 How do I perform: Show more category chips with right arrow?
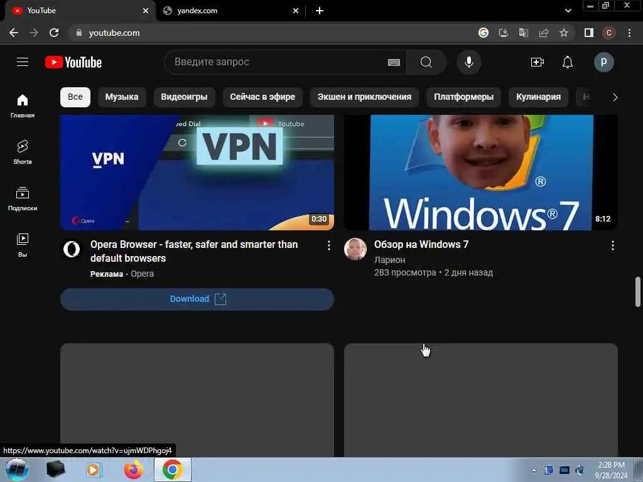click(615, 97)
